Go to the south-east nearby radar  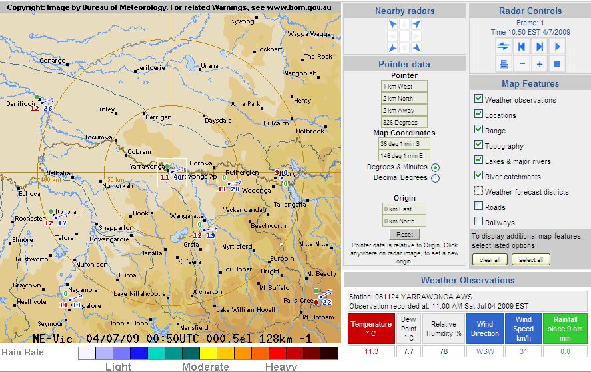click(x=416, y=48)
